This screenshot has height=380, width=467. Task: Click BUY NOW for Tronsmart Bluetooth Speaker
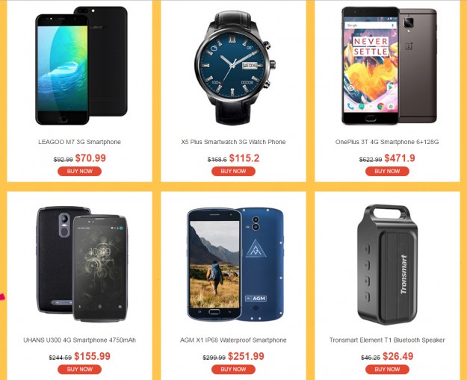click(x=387, y=370)
